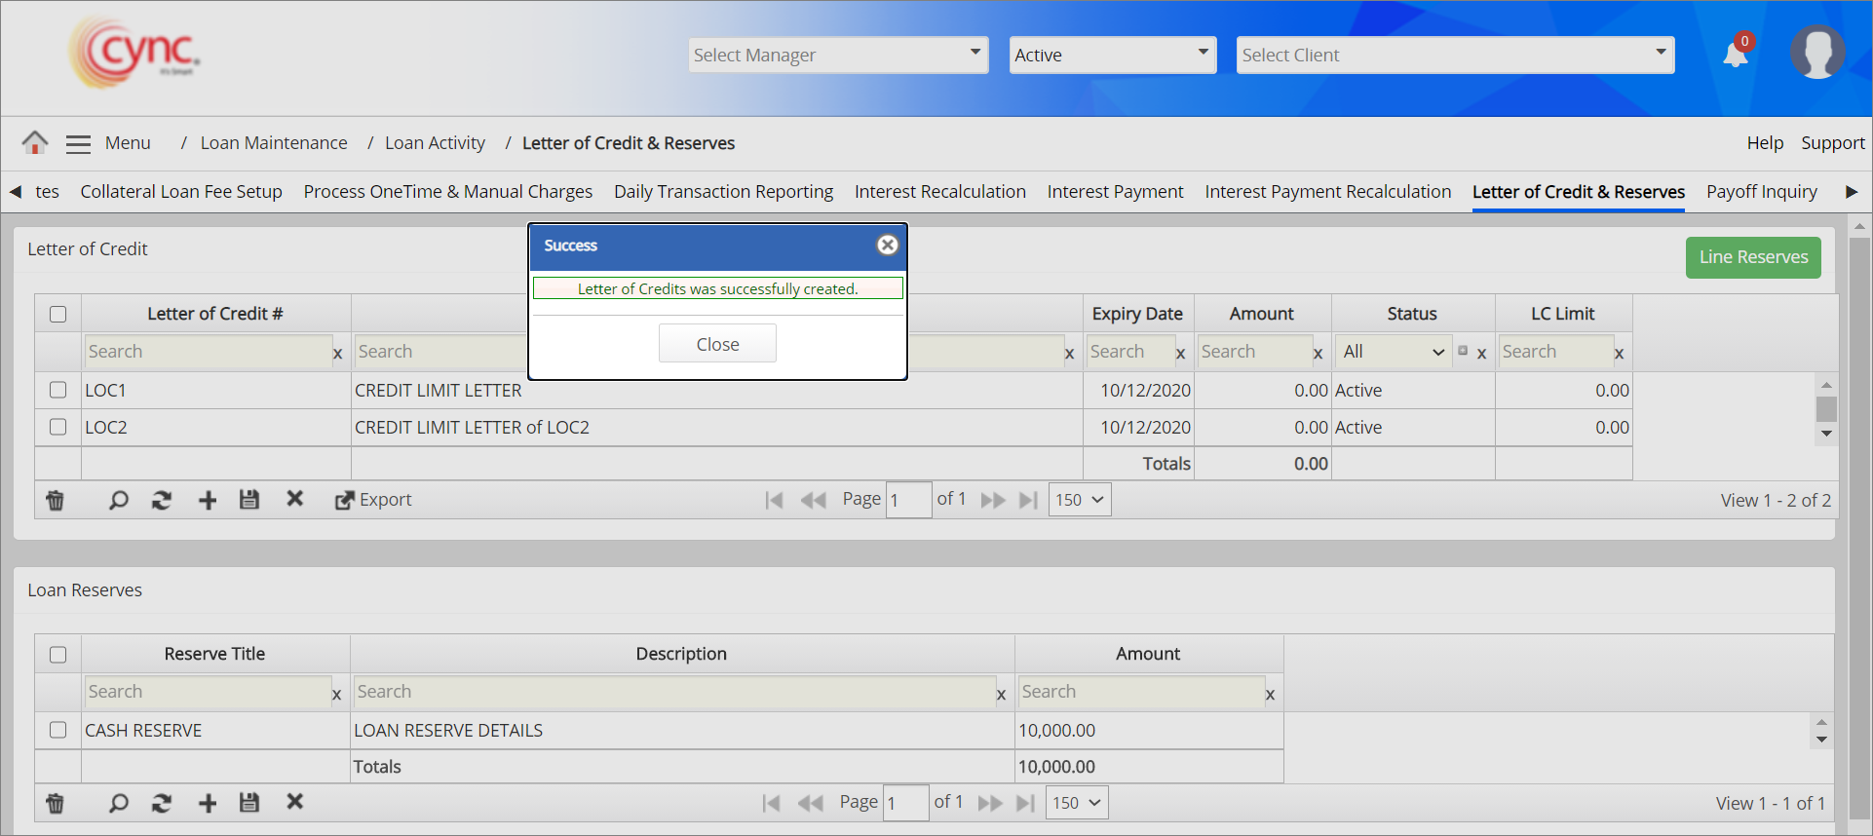
Task: Click the green Line Reserves button
Action: click(x=1753, y=257)
